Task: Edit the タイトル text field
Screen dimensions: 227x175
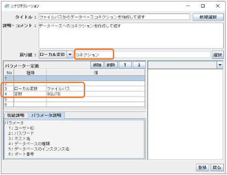Action: (114, 17)
